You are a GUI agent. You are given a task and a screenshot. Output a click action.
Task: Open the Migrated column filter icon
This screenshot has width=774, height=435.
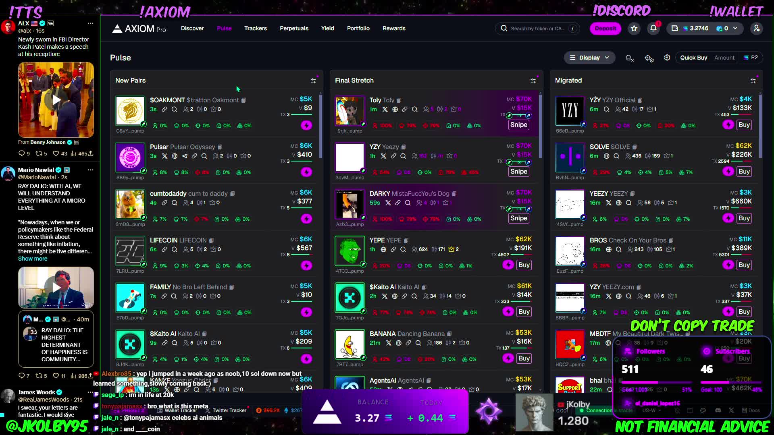753,81
